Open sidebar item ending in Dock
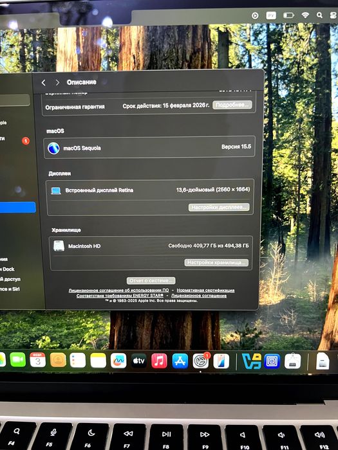338x450 pixels. 8,269
